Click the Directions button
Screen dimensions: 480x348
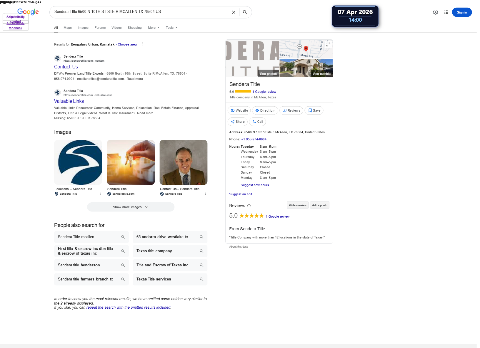pos(265,110)
